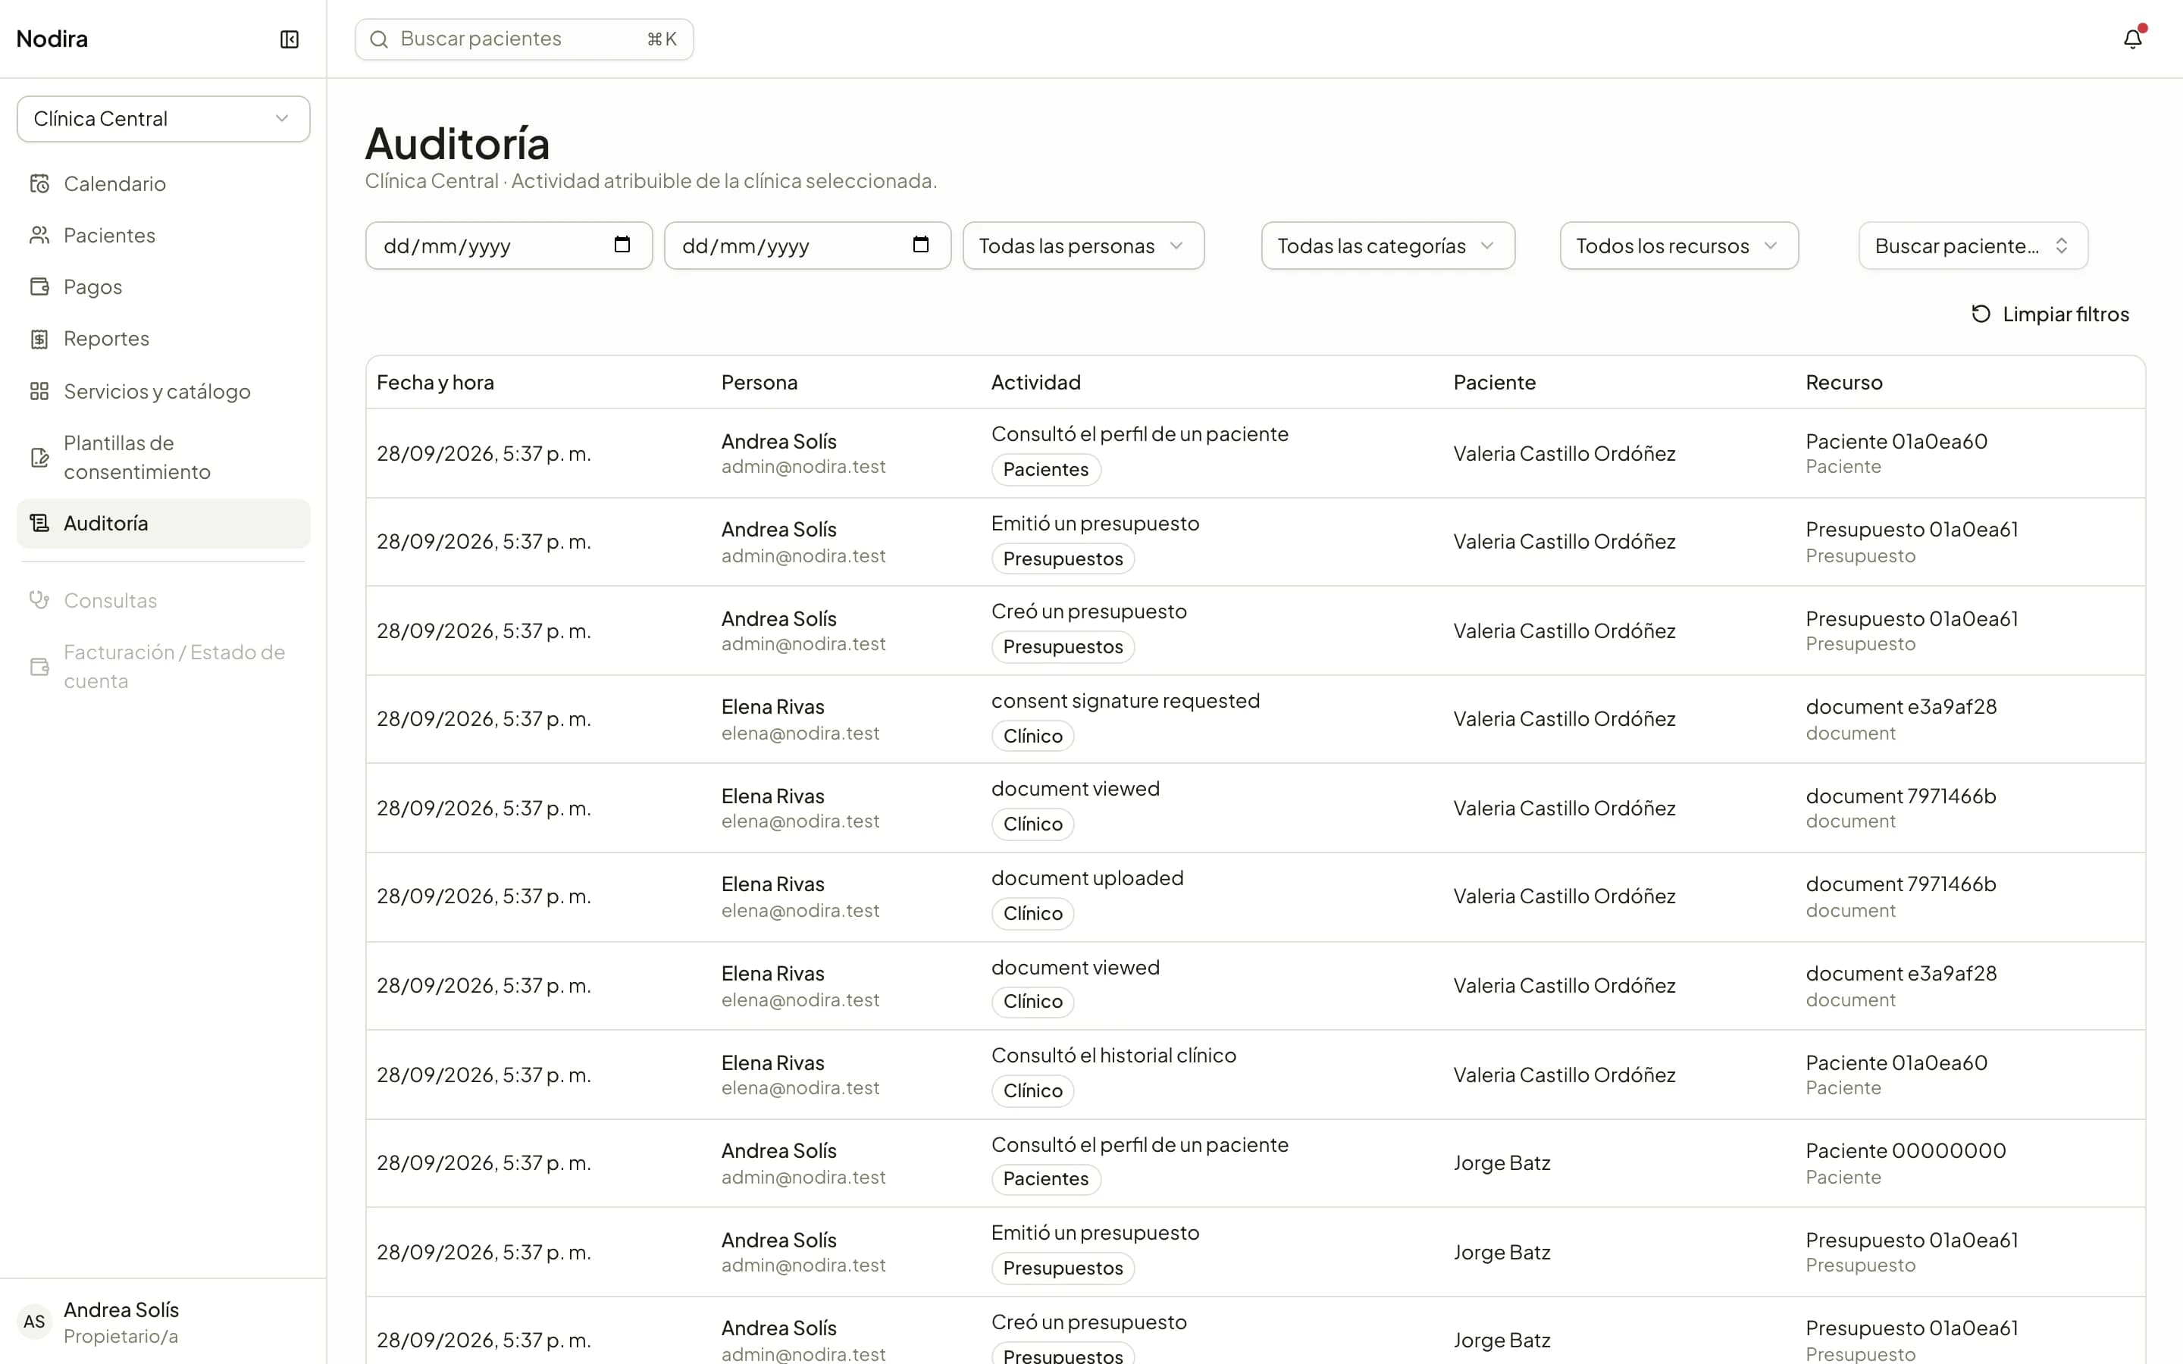The height and width of the screenshot is (1364, 2183).
Task: Click the Persona column header
Action: click(x=760, y=383)
